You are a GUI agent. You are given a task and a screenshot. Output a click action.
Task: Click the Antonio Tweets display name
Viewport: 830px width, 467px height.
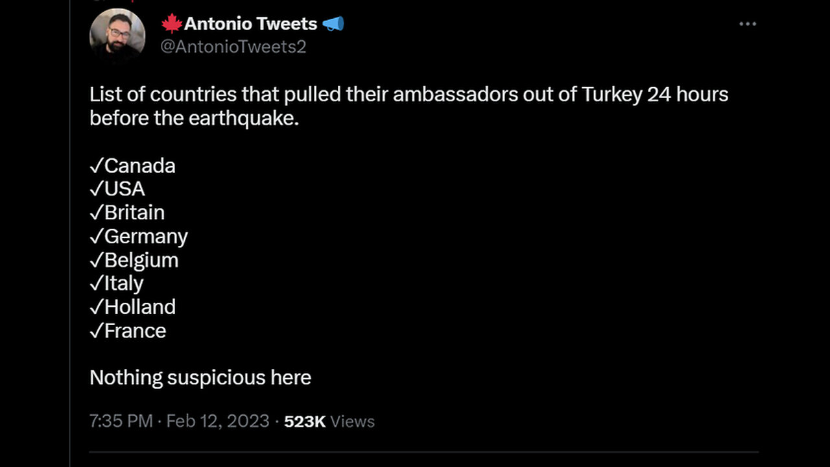pyautogui.click(x=250, y=24)
